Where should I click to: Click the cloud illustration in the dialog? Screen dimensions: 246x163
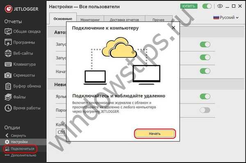(x=119, y=48)
